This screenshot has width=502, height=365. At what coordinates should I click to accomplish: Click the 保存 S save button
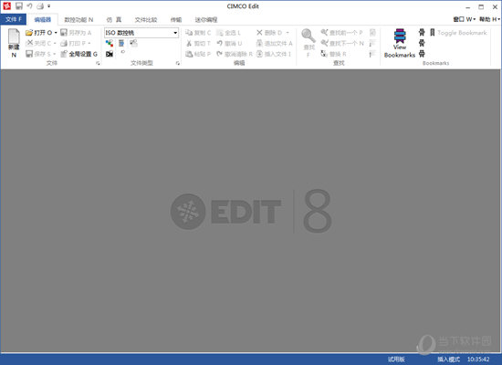coord(38,54)
